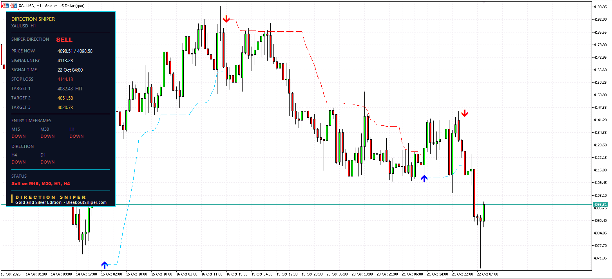Click the 20 Oct 05:00 time axis label
612x279 pixels.
coord(337,274)
